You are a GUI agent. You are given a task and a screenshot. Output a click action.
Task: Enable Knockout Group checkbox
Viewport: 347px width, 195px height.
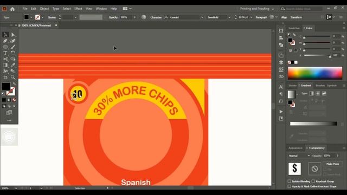pos(313,181)
